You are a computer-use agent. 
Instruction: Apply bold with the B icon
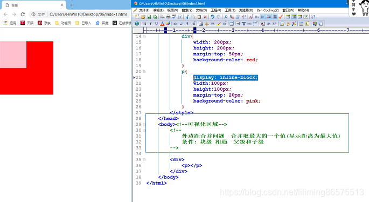145,24
